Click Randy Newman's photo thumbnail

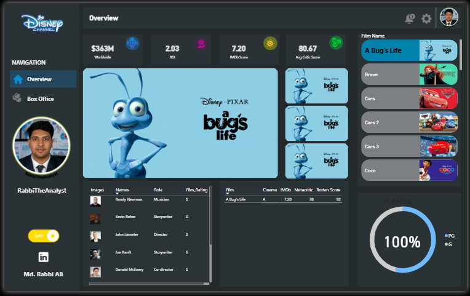point(95,201)
